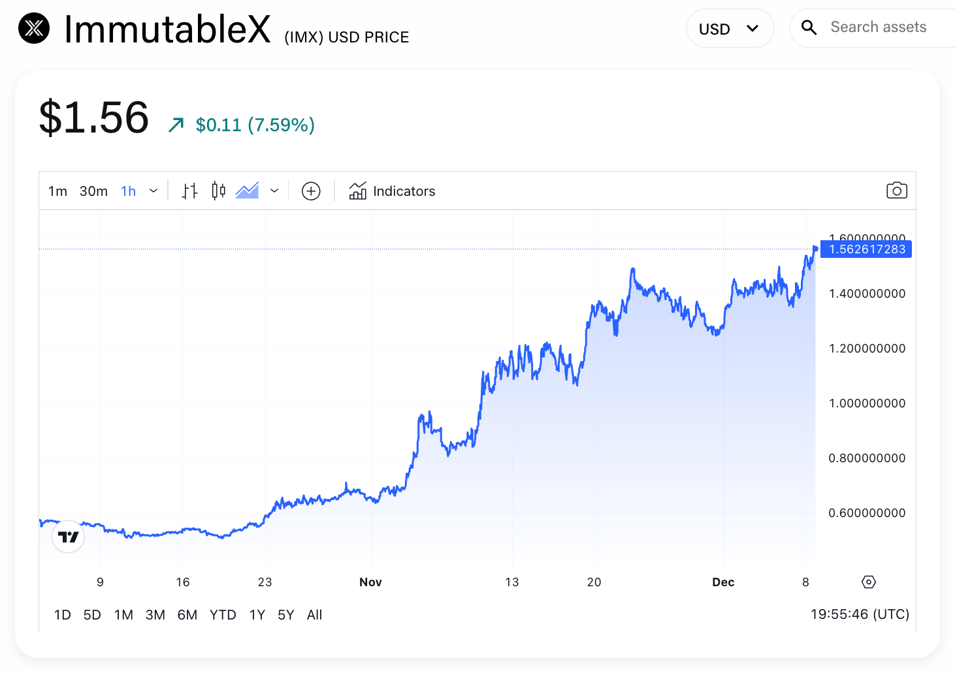Click the compare symbol plus icon
This screenshot has height=675, width=955.
(x=311, y=191)
